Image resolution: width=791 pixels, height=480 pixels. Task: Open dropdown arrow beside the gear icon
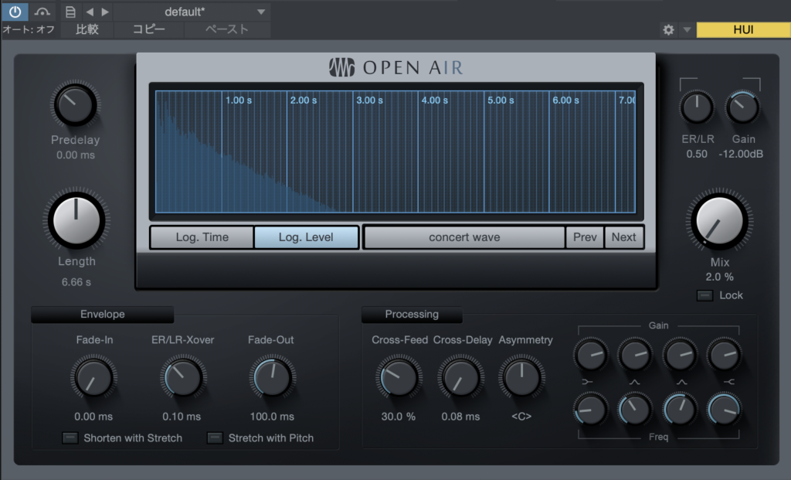[687, 30]
